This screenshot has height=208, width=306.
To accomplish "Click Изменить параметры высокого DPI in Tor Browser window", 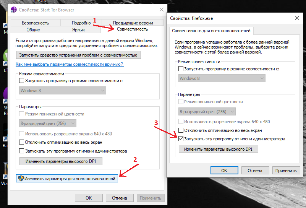I will [x=61, y=161].
